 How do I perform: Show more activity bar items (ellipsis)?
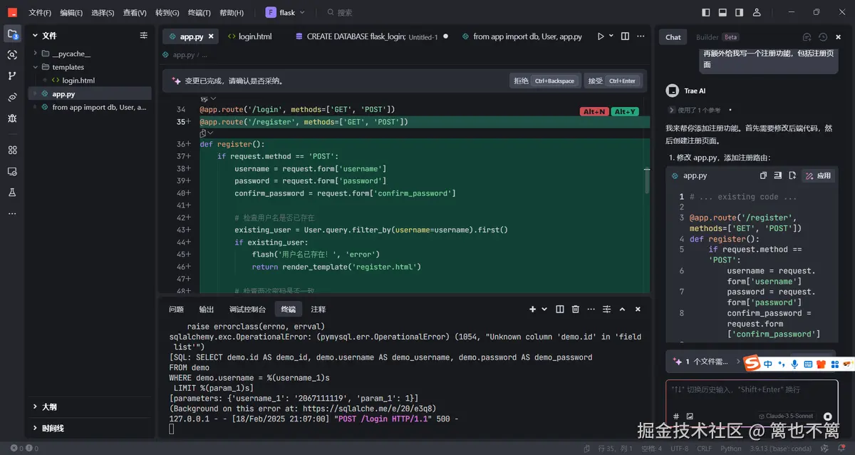[x=12, y=213]
